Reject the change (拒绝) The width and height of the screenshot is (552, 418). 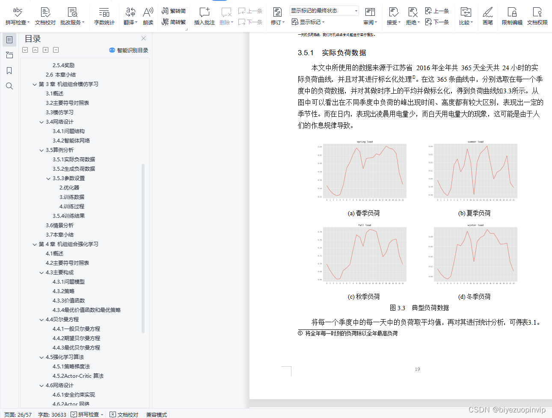[413, 16]
